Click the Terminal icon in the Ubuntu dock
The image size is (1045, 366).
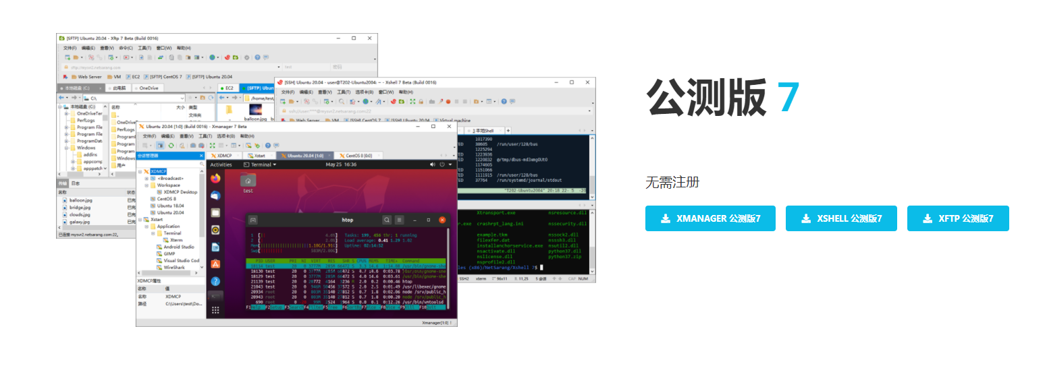pos(215,297)
